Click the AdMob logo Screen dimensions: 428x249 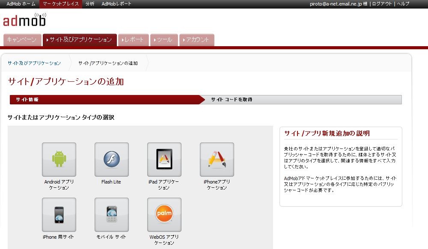tap(24, 20)
